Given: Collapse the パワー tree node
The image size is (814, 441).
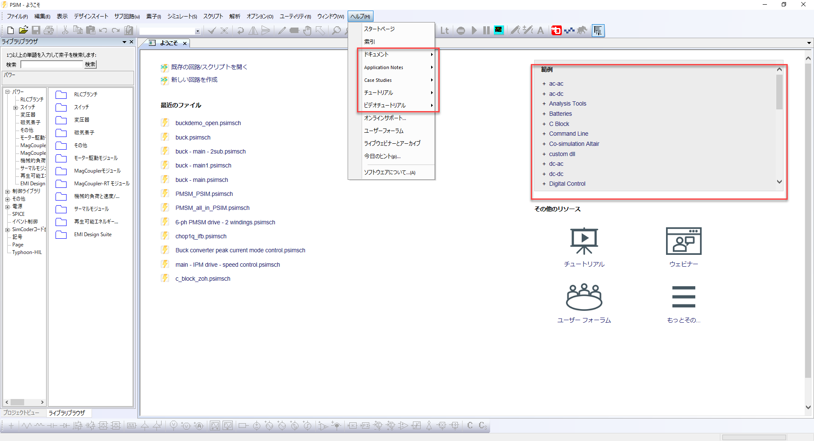Looking at the screenshot, I should 8,92.
